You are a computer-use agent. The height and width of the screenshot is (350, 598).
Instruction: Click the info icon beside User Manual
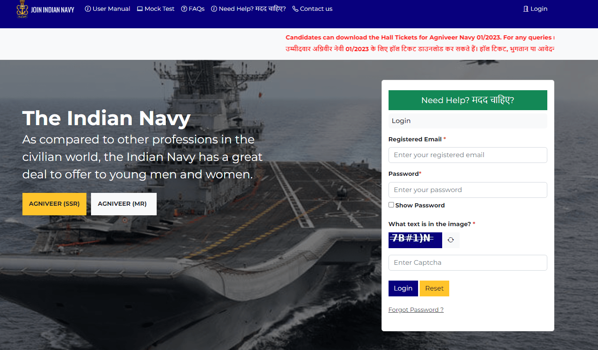tap(88, 9)
